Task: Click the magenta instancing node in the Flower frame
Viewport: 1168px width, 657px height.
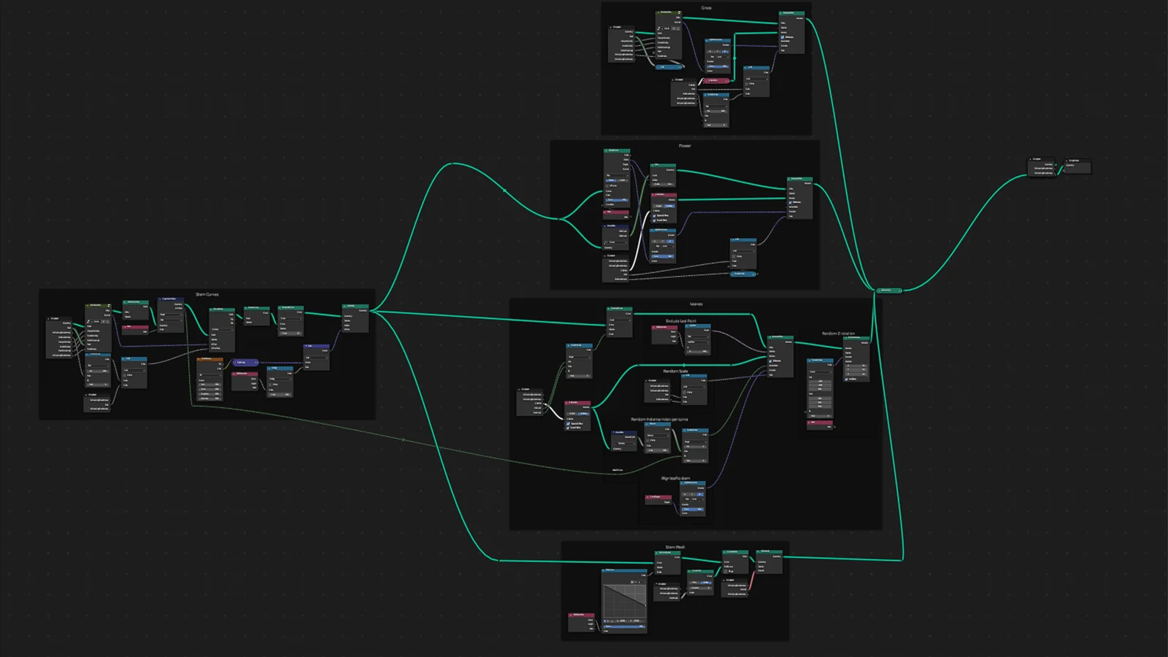Action: click(x=664, y=195)
